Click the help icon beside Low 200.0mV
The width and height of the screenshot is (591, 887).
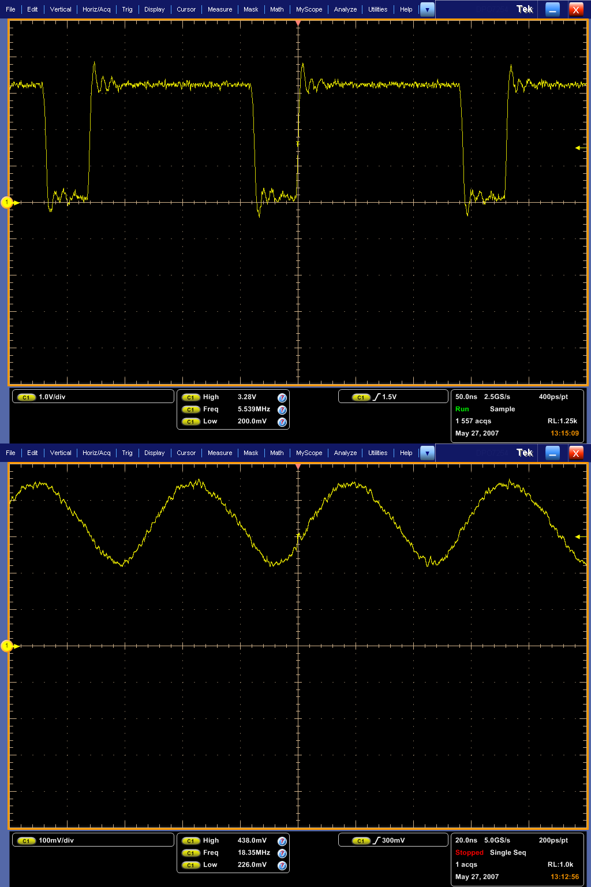[282, 422]
